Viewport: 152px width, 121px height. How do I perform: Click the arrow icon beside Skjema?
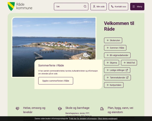[x=107, y=63]
